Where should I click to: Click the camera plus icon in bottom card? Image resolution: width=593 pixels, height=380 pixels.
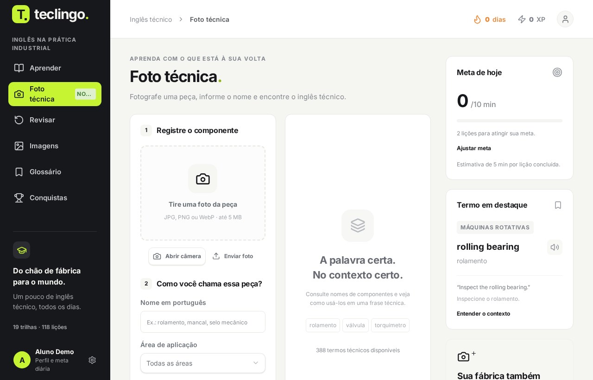pos(467,356)
